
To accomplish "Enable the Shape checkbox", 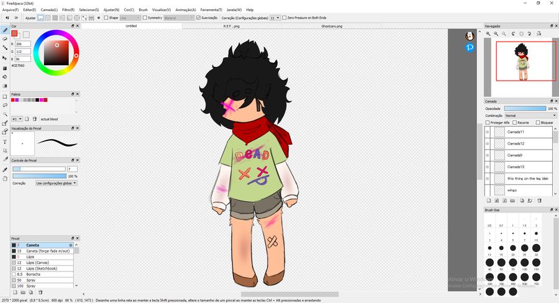I will (x=106, y=17).
